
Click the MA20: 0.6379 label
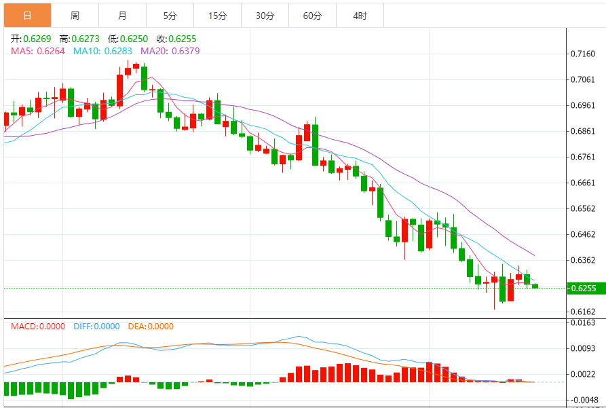170,51
